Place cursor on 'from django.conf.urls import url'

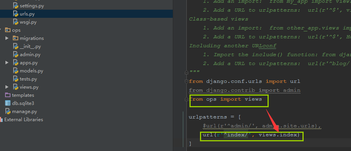tap(245, 81)
